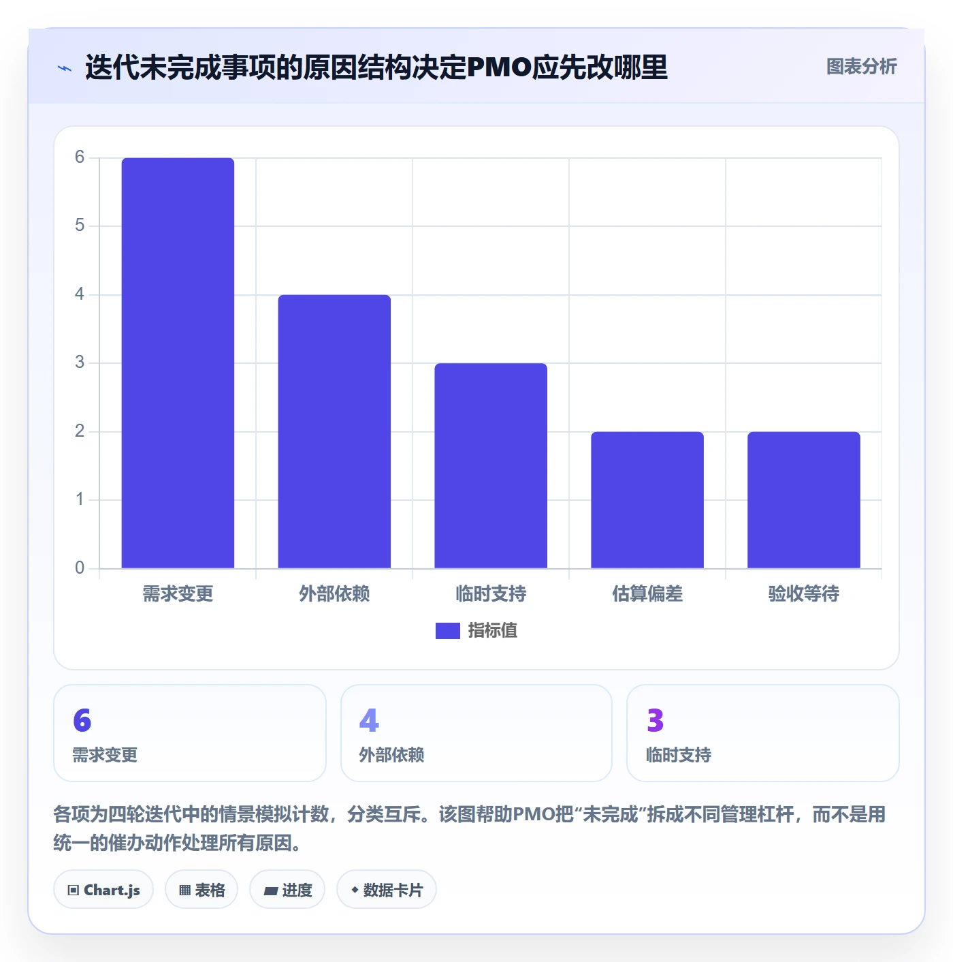Click the y-axis value 3
The image size is (953, 962).
pos(80,362)
